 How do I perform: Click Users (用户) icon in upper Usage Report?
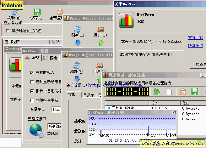(x=101, y=29)
